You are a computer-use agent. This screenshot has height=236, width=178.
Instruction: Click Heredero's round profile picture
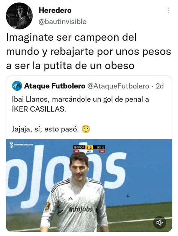[19, 16]
